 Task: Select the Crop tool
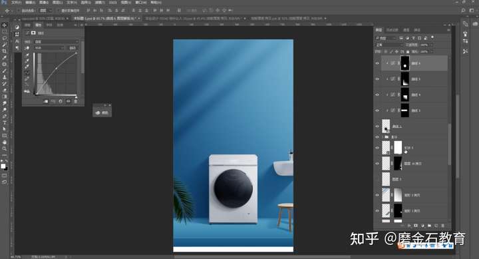point(4,51)
